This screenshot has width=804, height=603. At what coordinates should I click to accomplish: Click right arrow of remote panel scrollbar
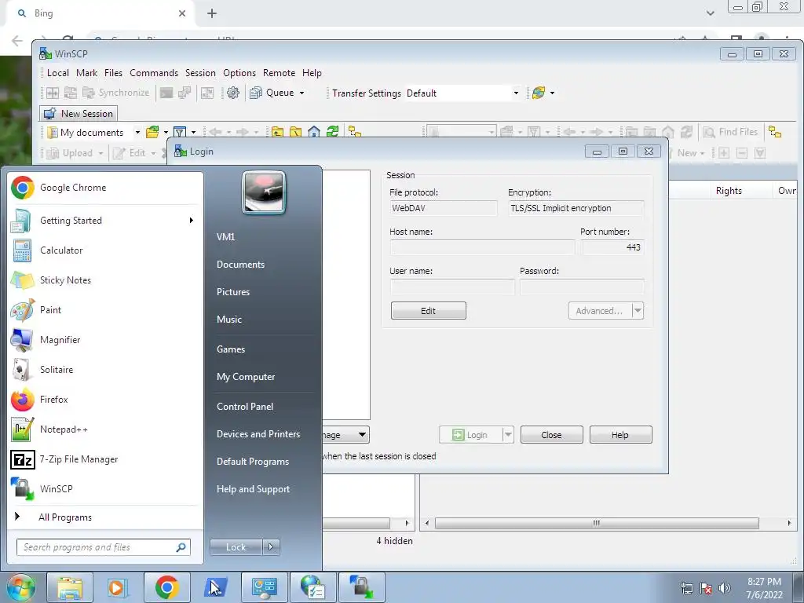click(788, 523)
